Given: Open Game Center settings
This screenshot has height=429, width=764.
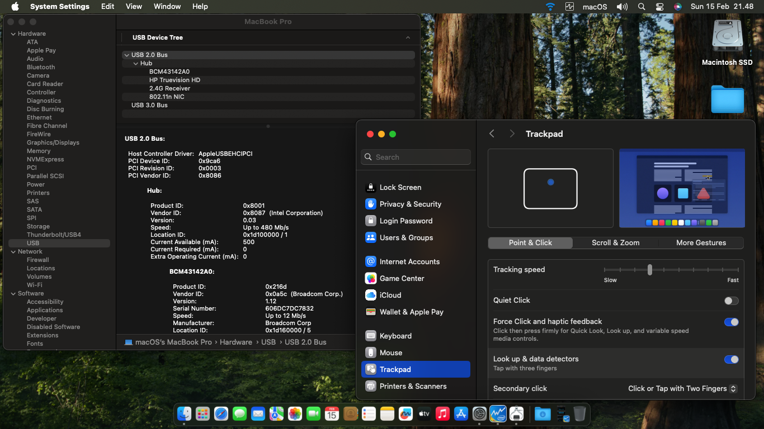Looking at the screenshot, I should [416, 278].
